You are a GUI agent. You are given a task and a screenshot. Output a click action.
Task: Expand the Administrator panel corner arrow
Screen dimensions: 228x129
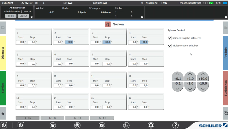pos(31,17)
